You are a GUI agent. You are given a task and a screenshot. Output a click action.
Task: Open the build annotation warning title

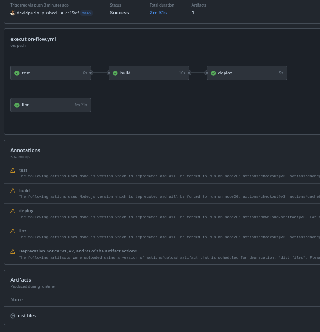point(24,190)
